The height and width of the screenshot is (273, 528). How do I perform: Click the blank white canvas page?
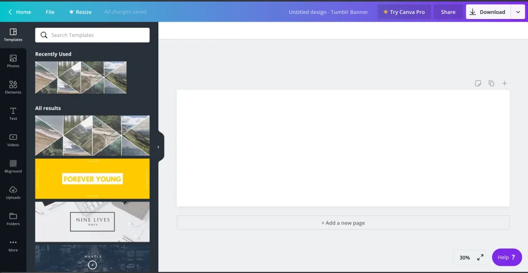click(343, 148)
